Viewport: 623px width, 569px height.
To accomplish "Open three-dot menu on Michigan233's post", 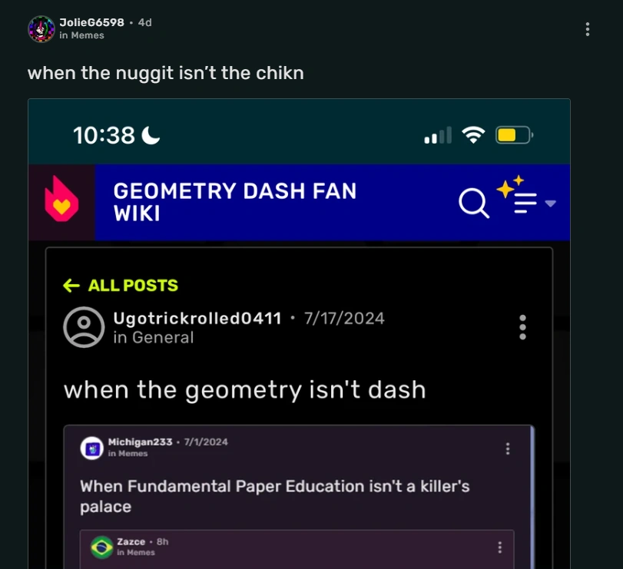I will (508, 448).
